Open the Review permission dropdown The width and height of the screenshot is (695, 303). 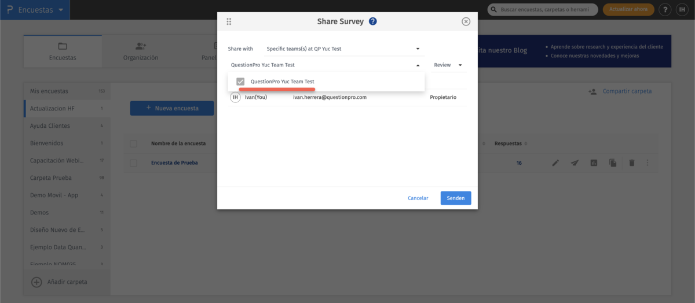tap(448, 65)
